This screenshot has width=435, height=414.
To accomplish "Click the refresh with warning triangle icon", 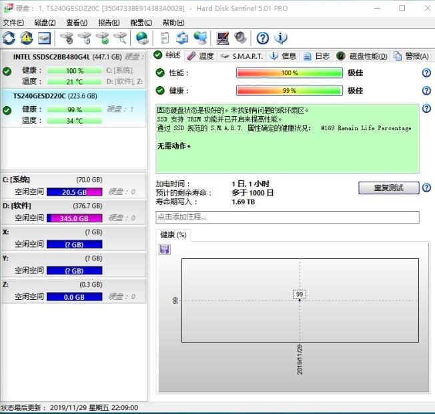I will [27, 38].
